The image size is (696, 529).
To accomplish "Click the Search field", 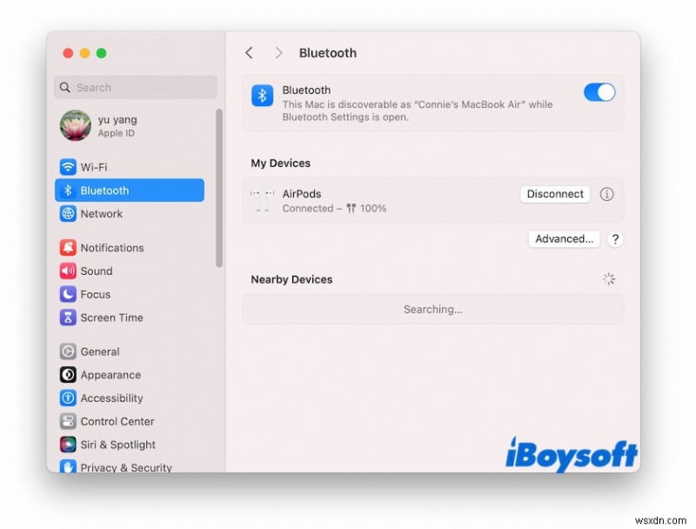I will (136, 87).
